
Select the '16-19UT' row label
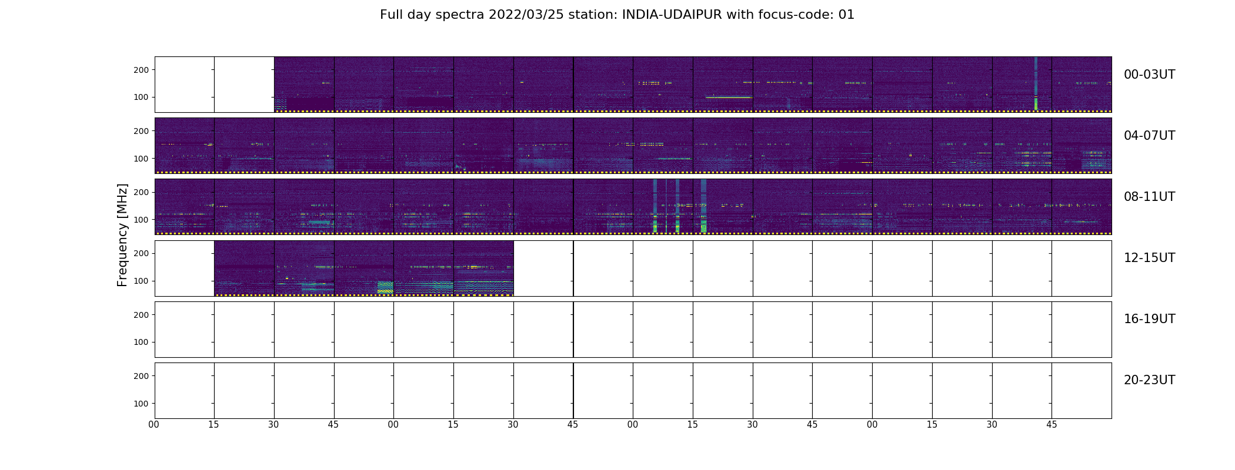(x=1149, y=319)
